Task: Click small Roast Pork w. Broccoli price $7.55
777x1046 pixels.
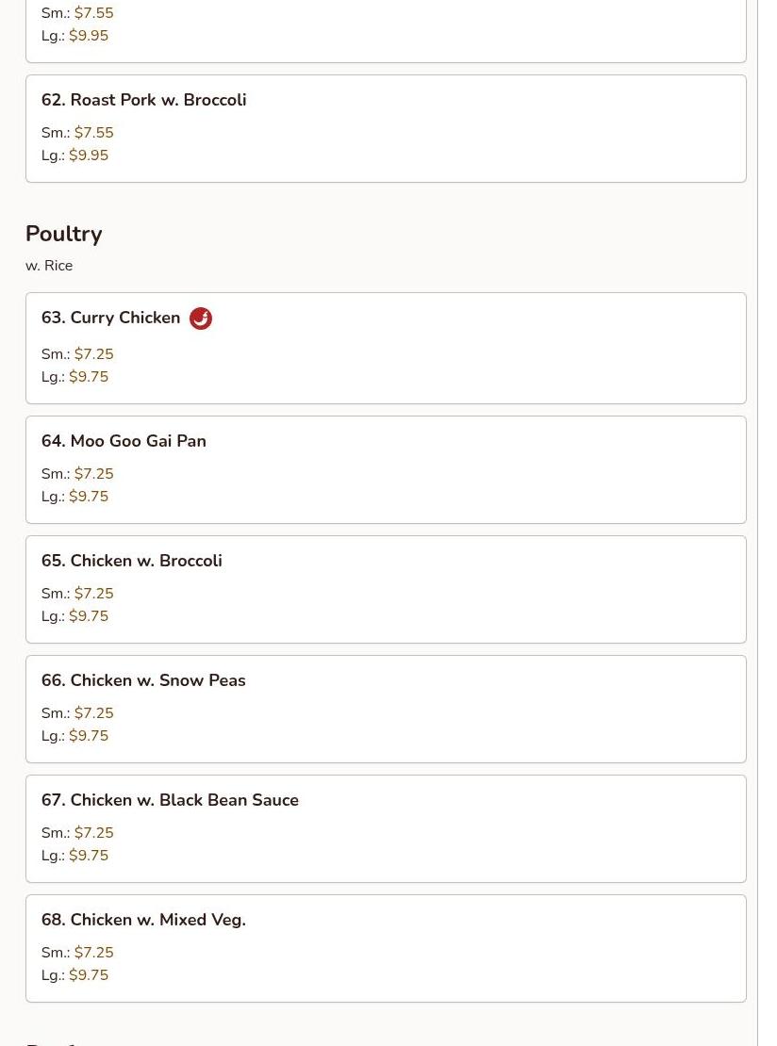Action: coord(93,133)
